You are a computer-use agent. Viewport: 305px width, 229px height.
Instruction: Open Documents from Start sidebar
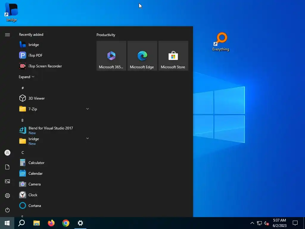7,167
